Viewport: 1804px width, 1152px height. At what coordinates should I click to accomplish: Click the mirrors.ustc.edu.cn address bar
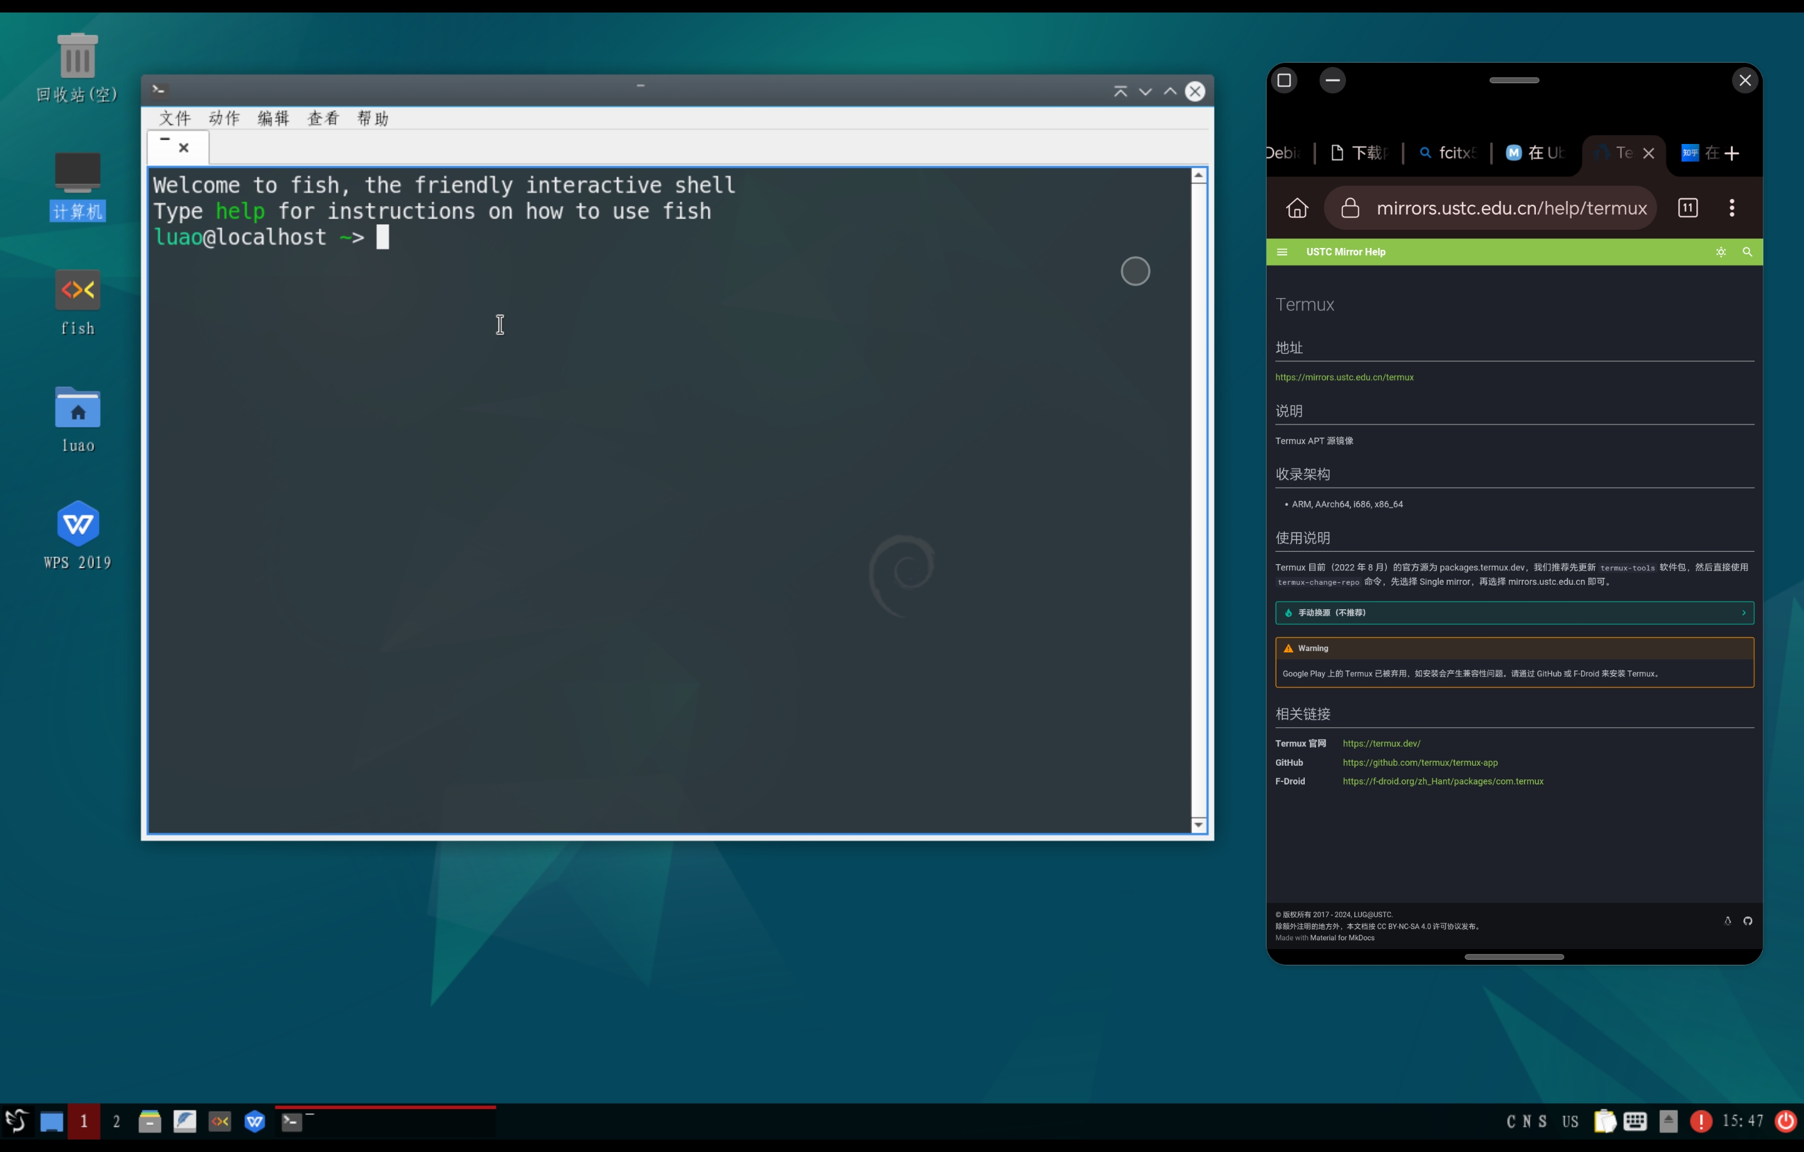point(1510,208)
